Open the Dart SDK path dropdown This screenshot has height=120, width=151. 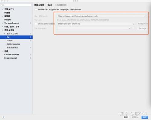[x=144, y=16]
